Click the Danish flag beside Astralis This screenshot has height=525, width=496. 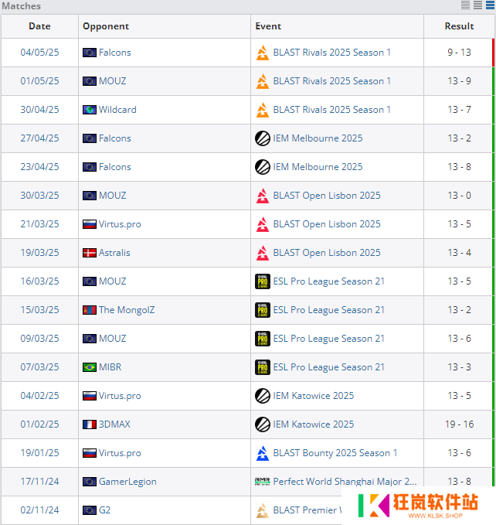click(x=90, y=253)
